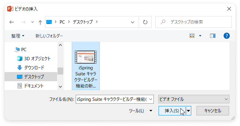Close the ビデオの挿入 dialog

click(229, 9)
